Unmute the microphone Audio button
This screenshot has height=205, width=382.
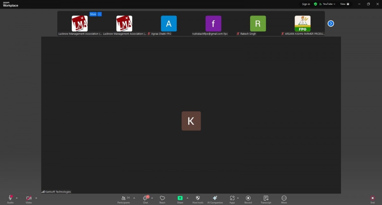[10, 199]
